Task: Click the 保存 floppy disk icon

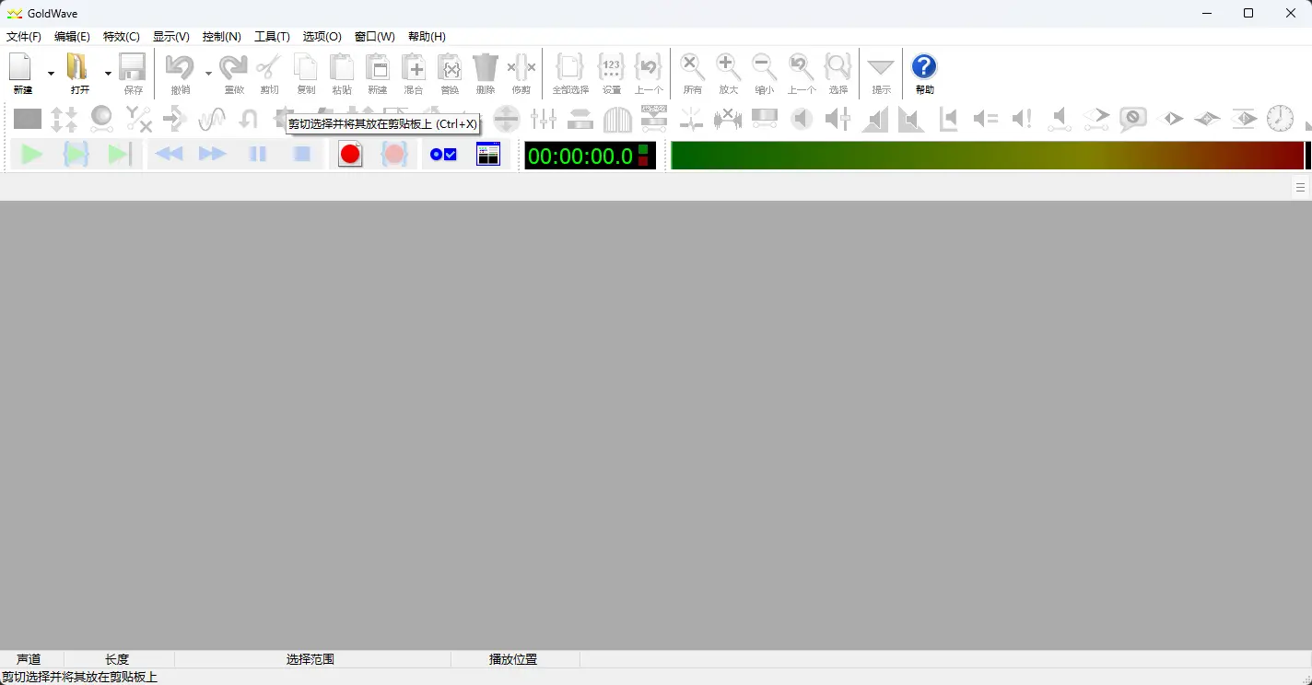Action: click(133, 67)
